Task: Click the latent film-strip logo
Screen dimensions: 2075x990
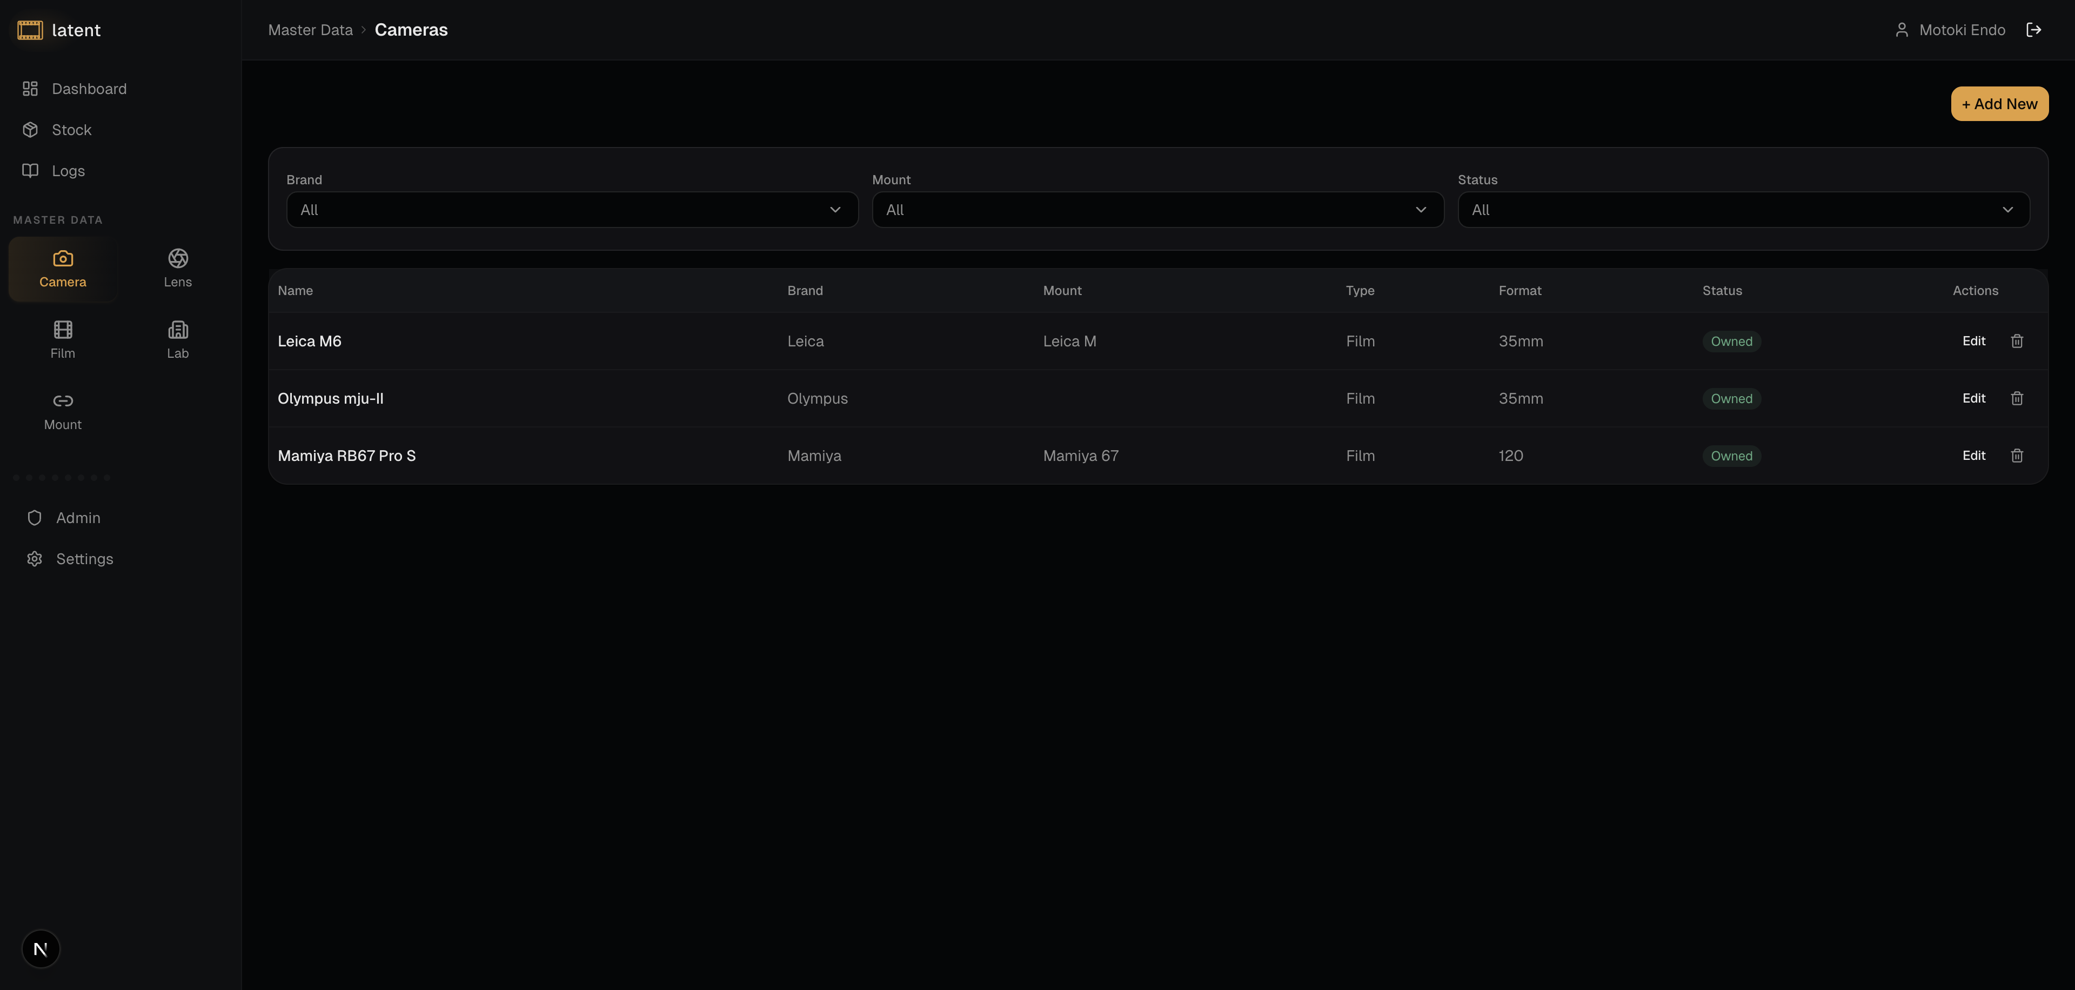Action: 30,30
